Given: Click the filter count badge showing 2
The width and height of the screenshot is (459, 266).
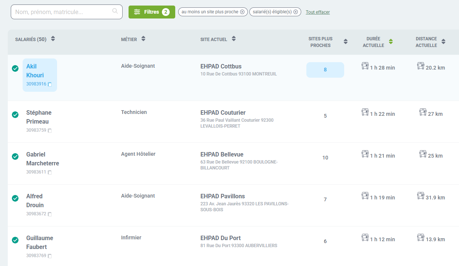Looking at the screenshot, I should tap(166, 12).
